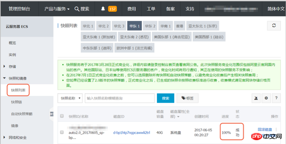Click the 回滚磁盘 link

pos(265,129)
